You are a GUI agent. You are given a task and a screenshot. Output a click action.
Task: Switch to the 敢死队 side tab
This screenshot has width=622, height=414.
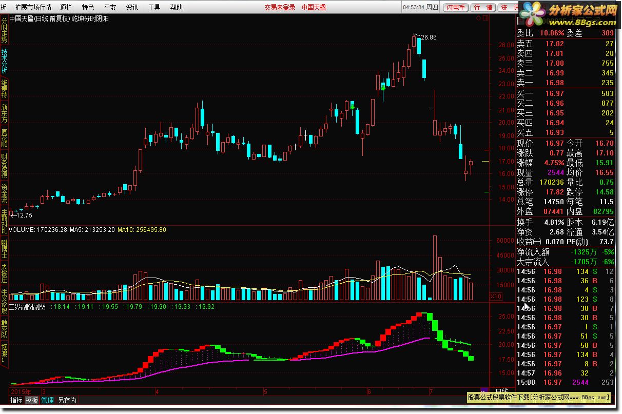click(4, 329)
